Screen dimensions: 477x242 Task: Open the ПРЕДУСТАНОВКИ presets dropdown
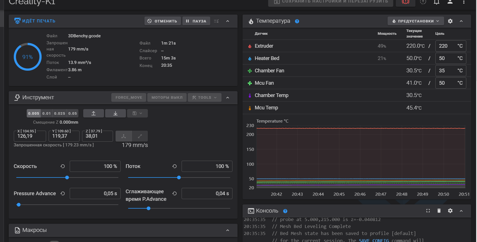coord(416,21)
